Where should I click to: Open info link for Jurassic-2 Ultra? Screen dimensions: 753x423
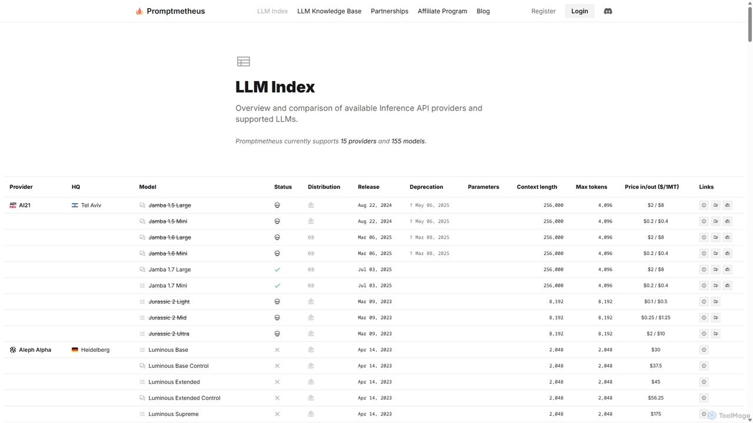point(704,334)
